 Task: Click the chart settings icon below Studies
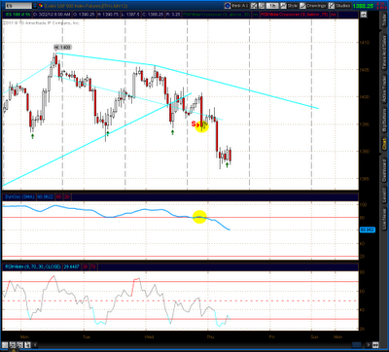(x=364, y=15)
